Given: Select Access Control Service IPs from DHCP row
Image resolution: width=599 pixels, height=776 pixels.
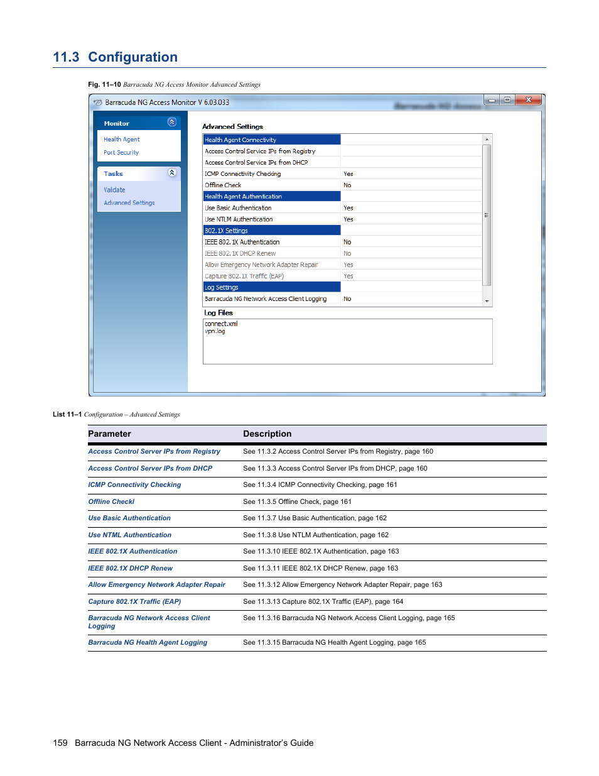Looking at the screenshot, I should pyautogui.click(x=342, y=162).
